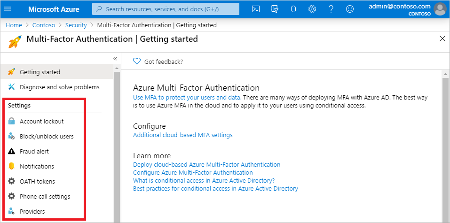
Task: Click the Fraud alert warning triangle icon
Action: (x=11, y=151)
